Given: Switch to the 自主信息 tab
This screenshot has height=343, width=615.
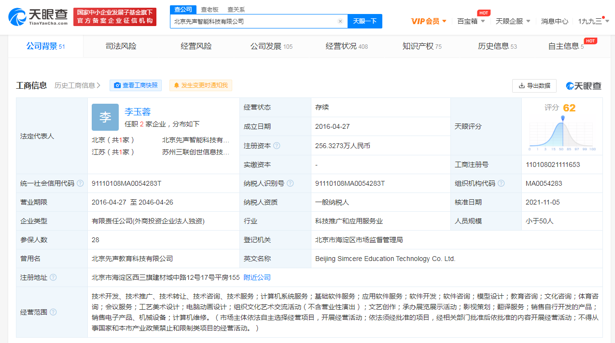Looking at the screenshot, I should click(566, 46).
